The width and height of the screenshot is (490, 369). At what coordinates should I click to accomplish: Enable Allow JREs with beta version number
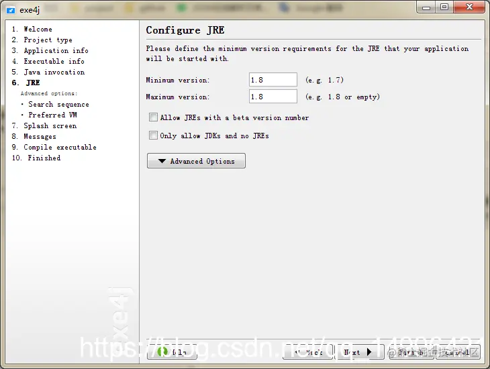(153, 117)
